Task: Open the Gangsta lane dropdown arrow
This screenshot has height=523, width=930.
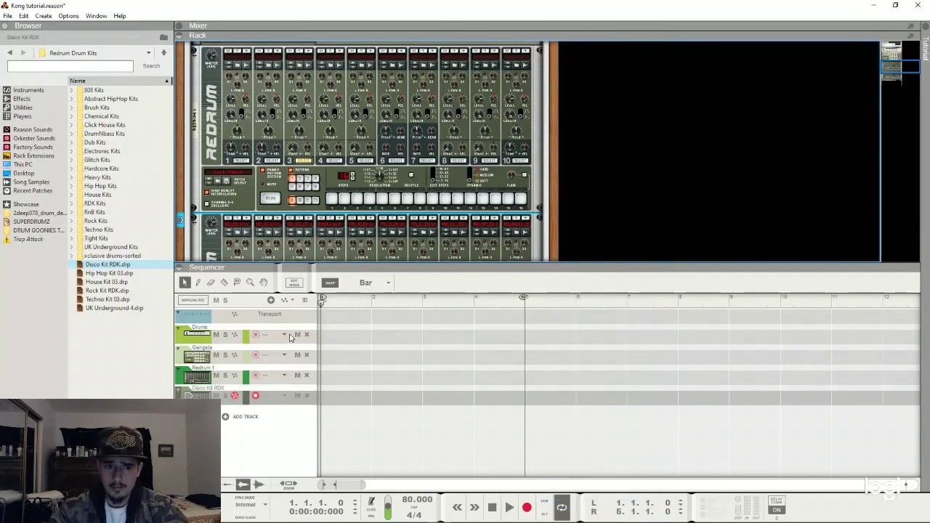Action: [284, 355]
